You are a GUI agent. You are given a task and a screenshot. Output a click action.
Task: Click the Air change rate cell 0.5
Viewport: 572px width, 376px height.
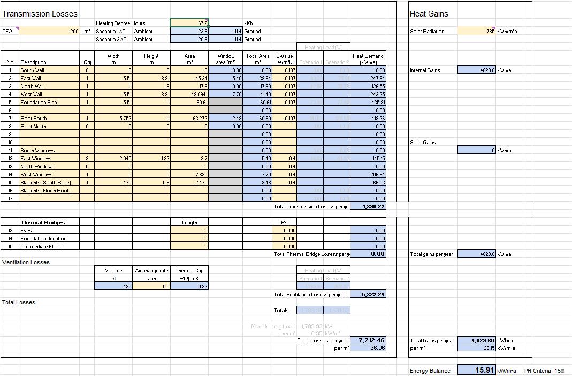pos(151,286)
